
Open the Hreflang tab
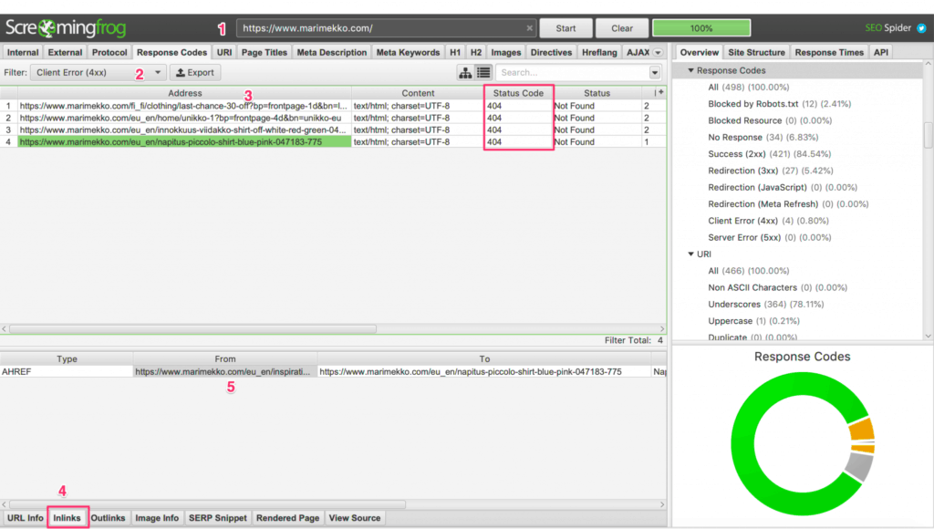point(599,52)
